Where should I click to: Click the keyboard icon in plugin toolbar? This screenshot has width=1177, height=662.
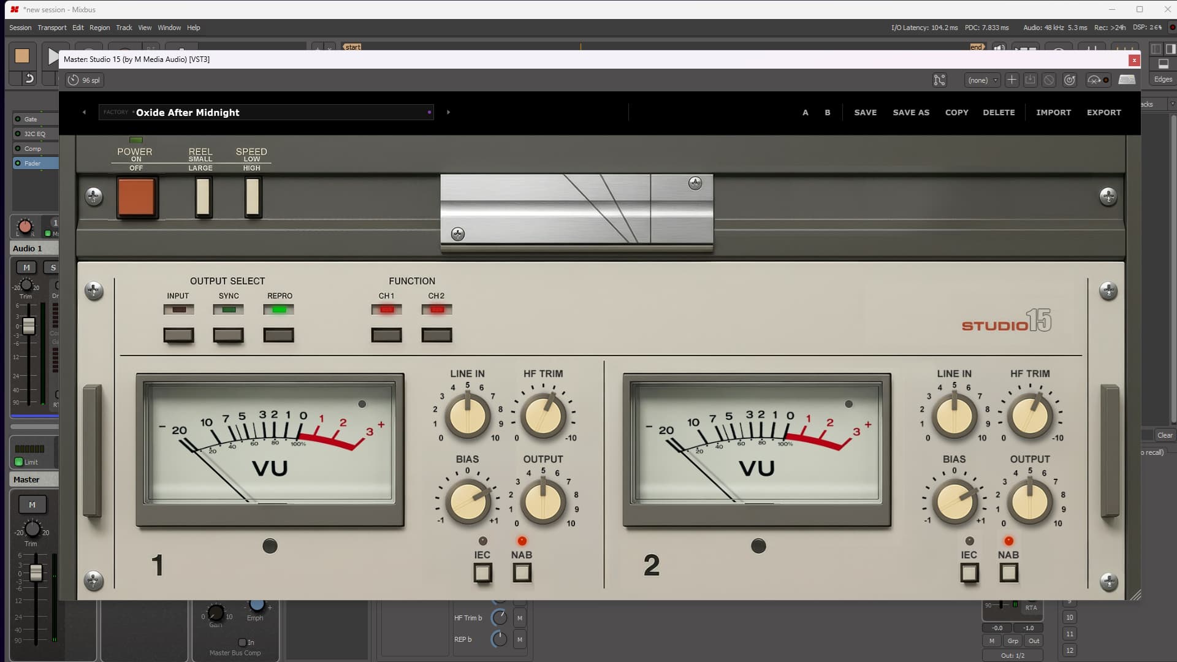pos(1127,80)
